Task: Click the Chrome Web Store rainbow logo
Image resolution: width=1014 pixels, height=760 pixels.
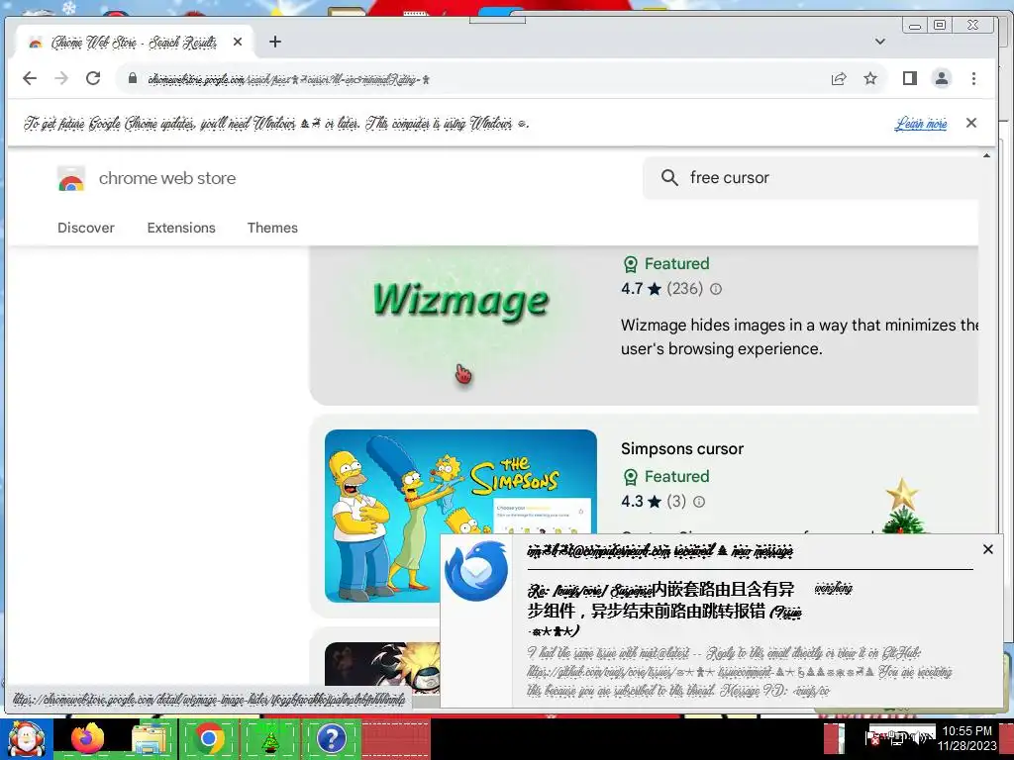Action: coord(71,178)
